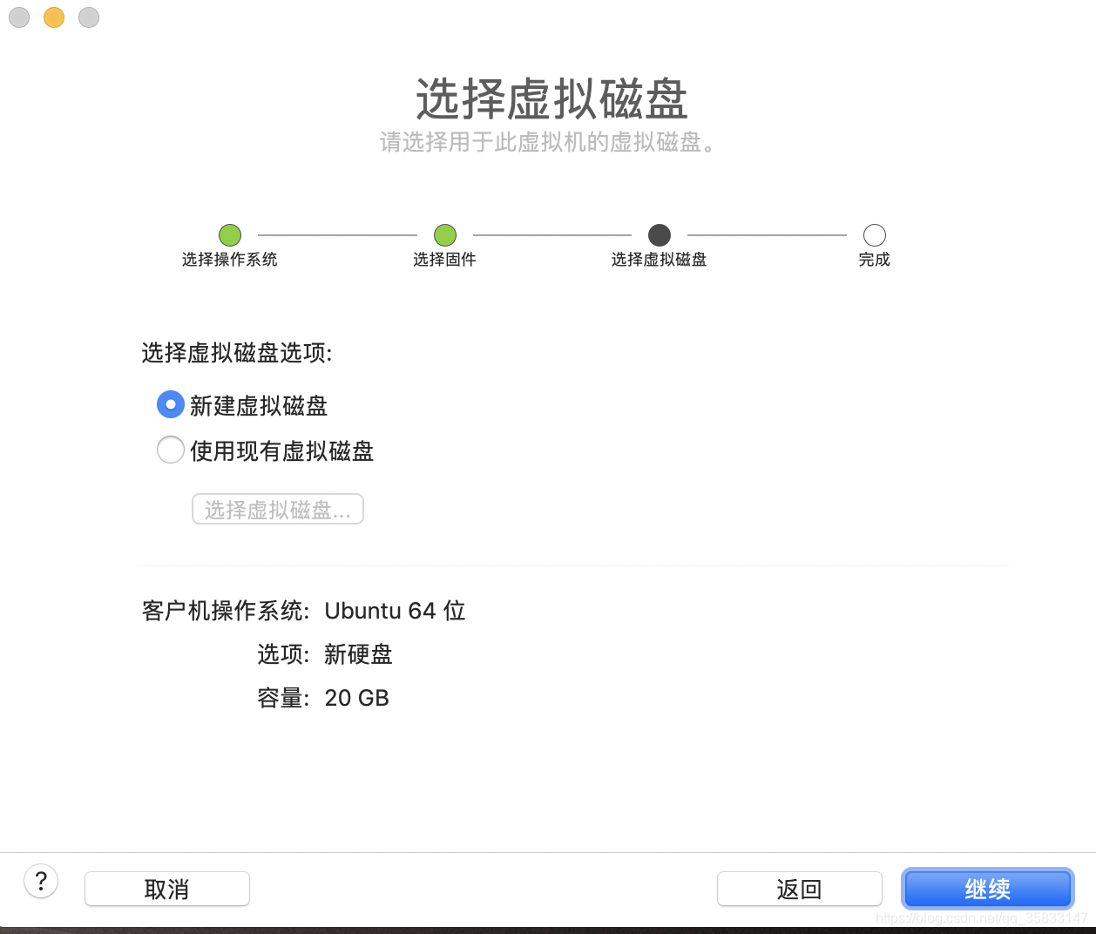Click the hollow 完成 step circle
This screenshot has height=934, width=1096.
click(x=874, y=234)
